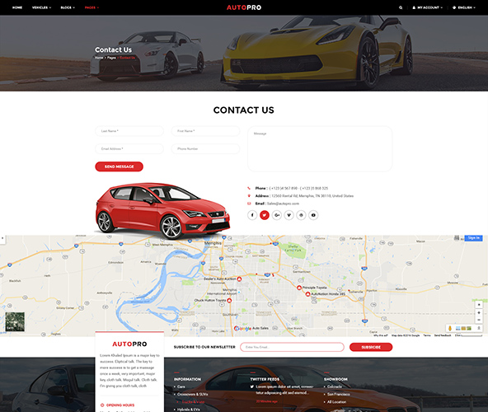This screenshot has width=488, height=412.
Task: Open the search icon in header
Action: pyautogui.click(x=401, y=7)
